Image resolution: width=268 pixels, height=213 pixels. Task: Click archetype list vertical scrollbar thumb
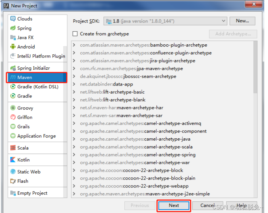255,67
